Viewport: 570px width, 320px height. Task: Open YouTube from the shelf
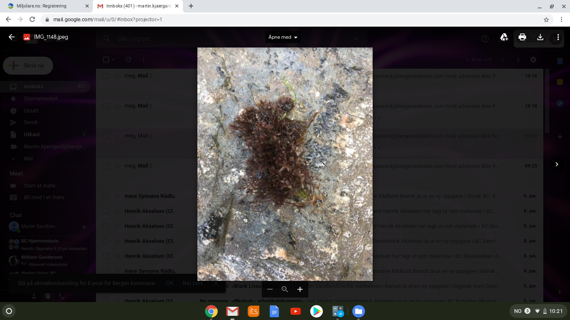coord(295,311)
